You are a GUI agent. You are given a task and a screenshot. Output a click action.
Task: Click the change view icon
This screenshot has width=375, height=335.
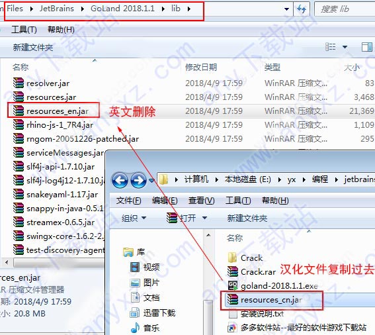tap(331, 47)
